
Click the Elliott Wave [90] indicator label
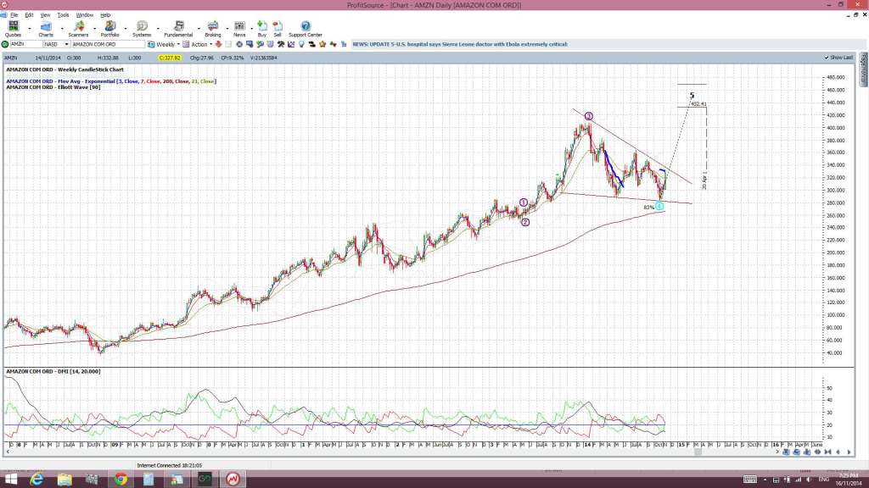click(x=53, y=87)
